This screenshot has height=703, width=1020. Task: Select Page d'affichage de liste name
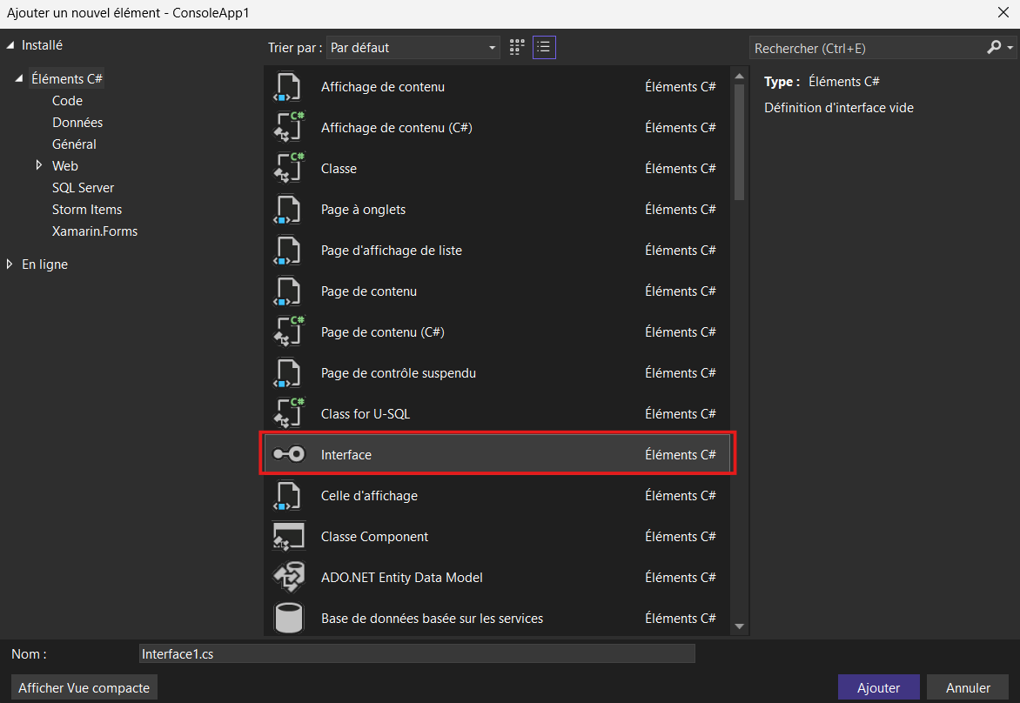tap(391, 251)
